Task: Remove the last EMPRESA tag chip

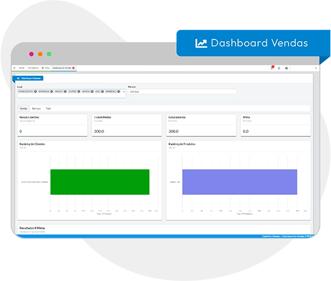Action: [x=119, y=91]
